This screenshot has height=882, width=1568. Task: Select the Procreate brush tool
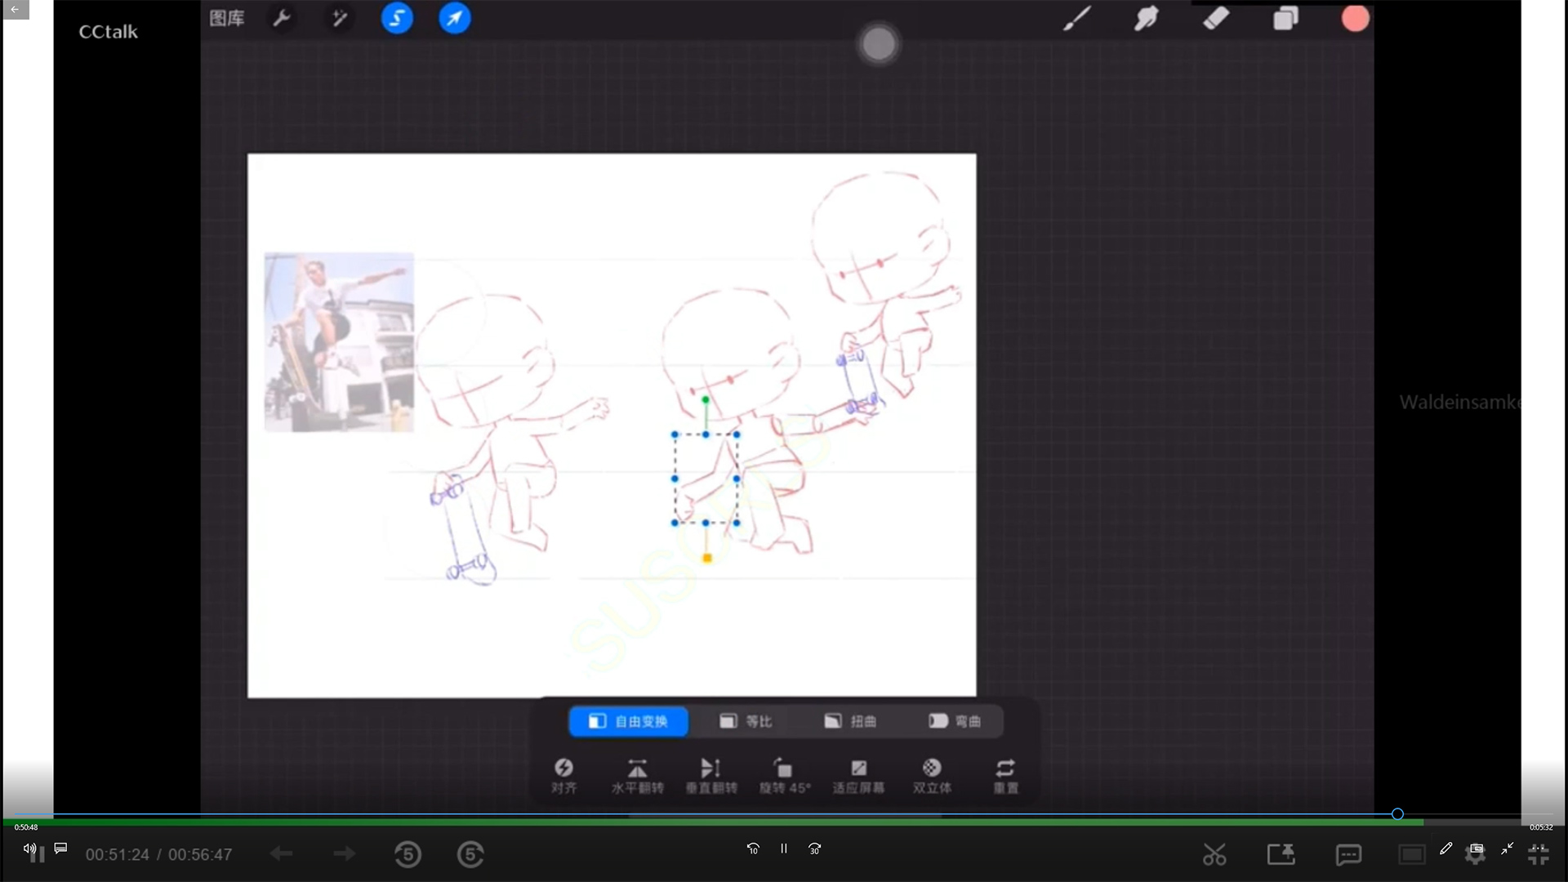[1077, 18]
